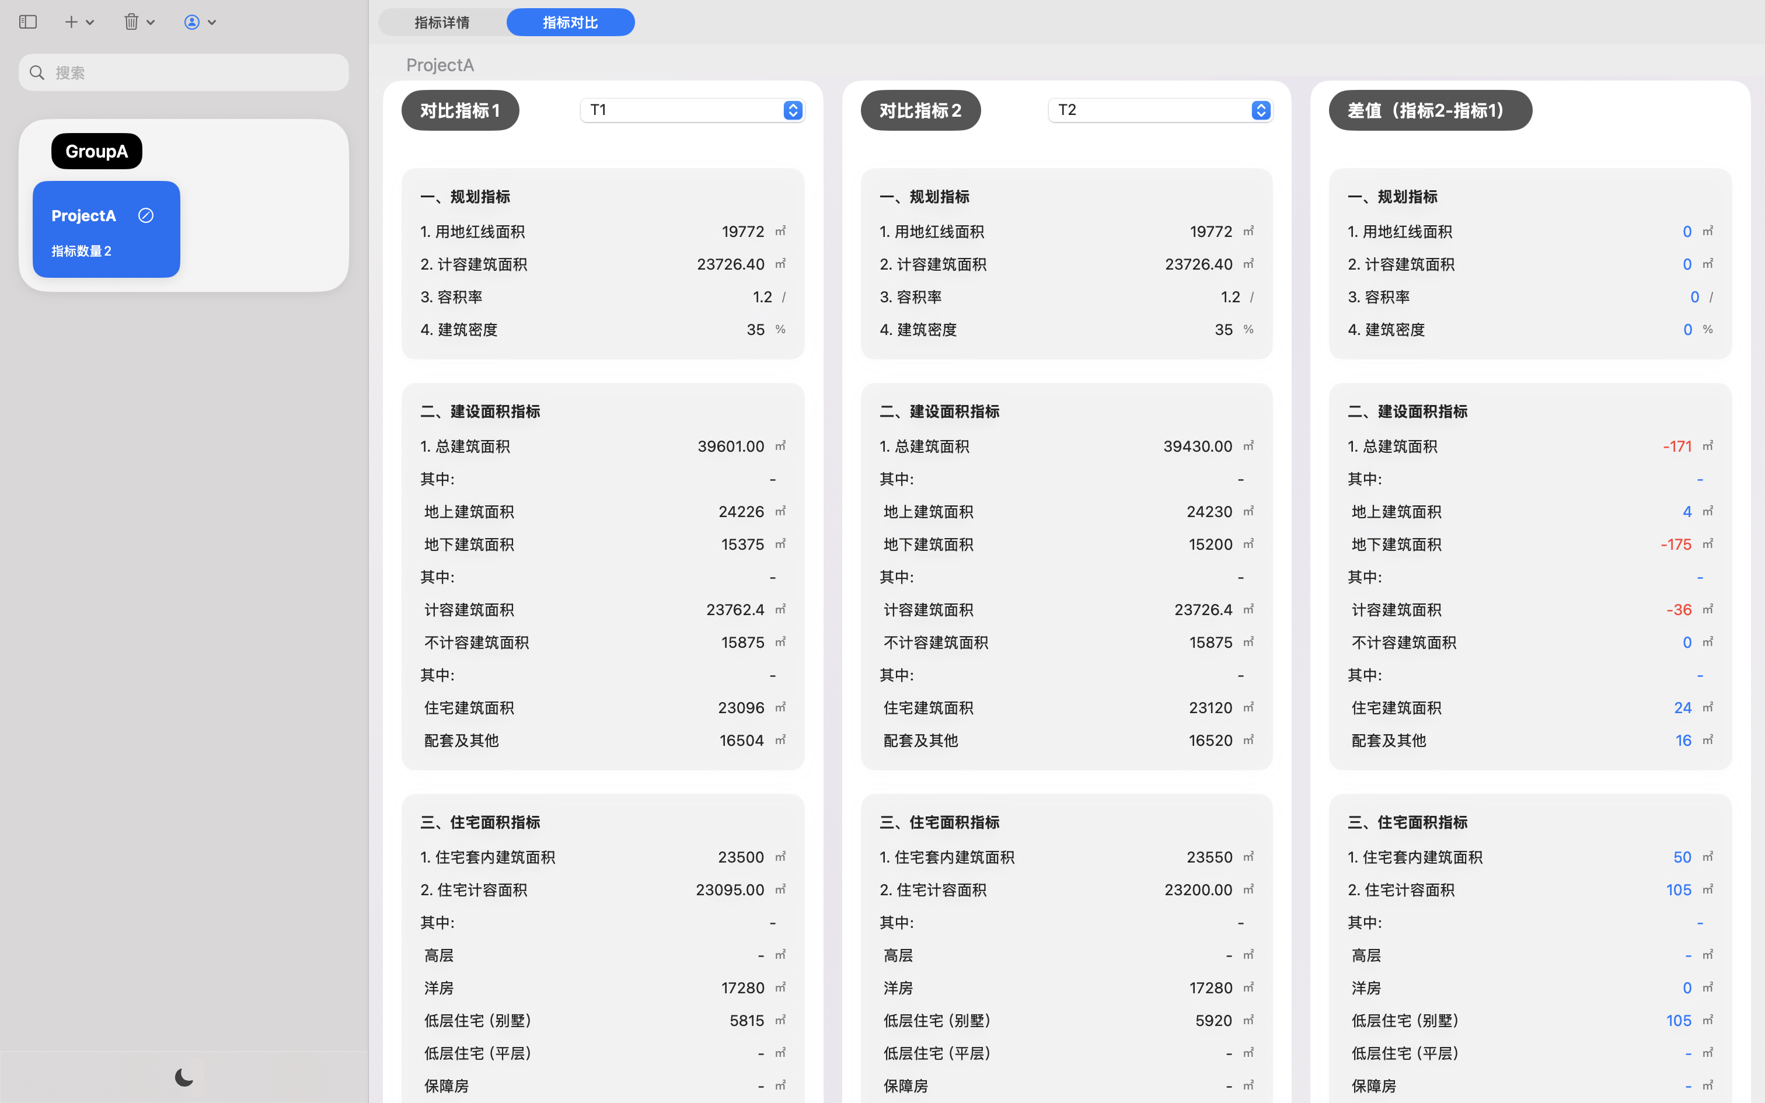Click the stepper arrows on the T2 selector
This screenshot has width=1765, height=1103.
1261,110
